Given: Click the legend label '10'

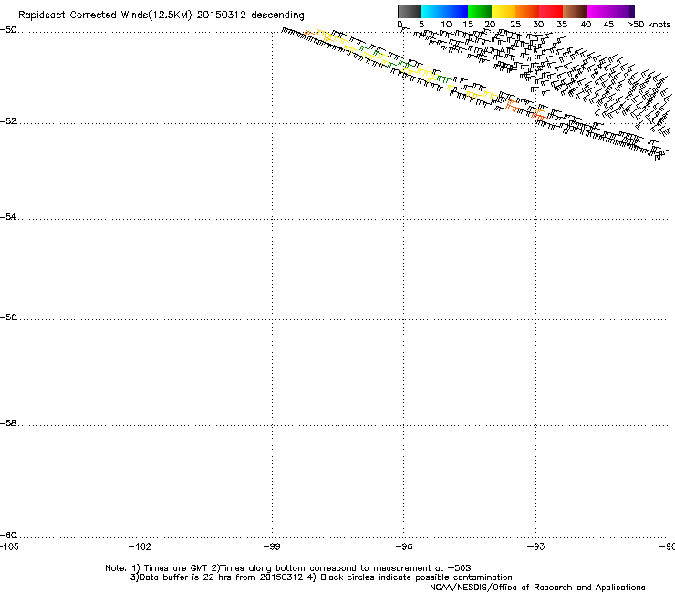Looking at the screenshot, I should coord(446,25).
